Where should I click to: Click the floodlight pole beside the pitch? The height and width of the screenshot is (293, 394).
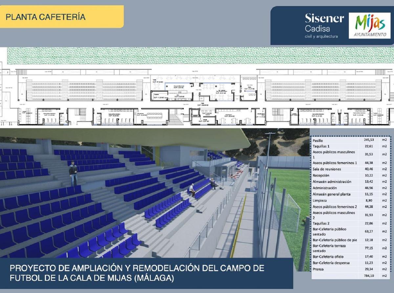(x=269, y=147)
